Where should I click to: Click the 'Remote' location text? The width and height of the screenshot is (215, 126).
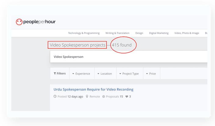95,96
